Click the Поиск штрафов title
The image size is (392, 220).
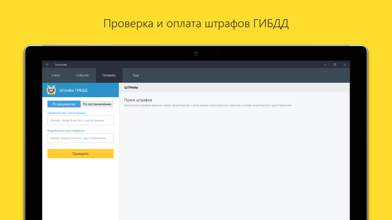[138, 100]
